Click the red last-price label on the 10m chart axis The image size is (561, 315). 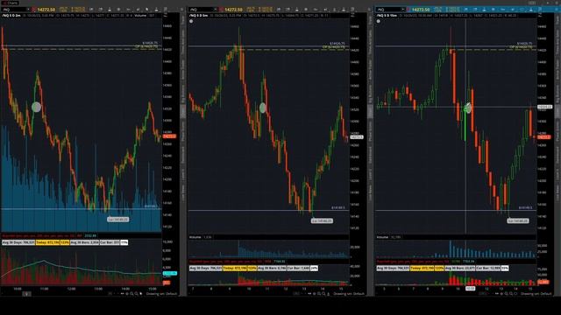tap(543, 137)
